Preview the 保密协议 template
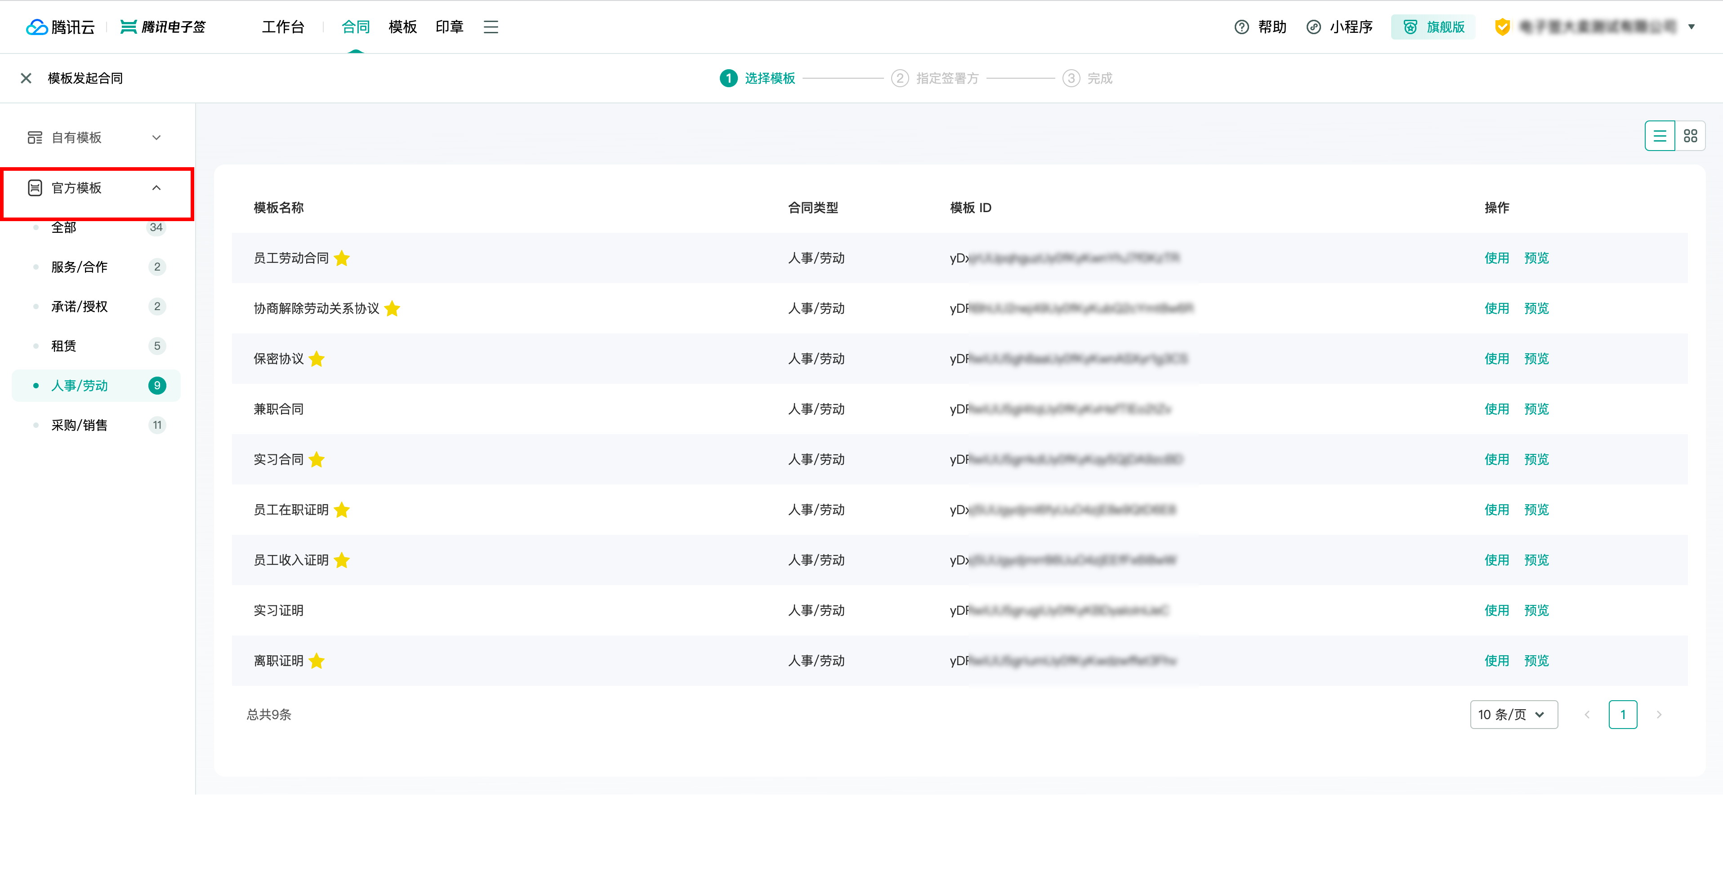The height and width of the screenshot is (871, 1723). [x=1536, y=359]
